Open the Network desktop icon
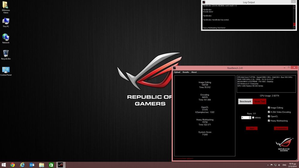This screenshot has width=299, height=168. 6,39
